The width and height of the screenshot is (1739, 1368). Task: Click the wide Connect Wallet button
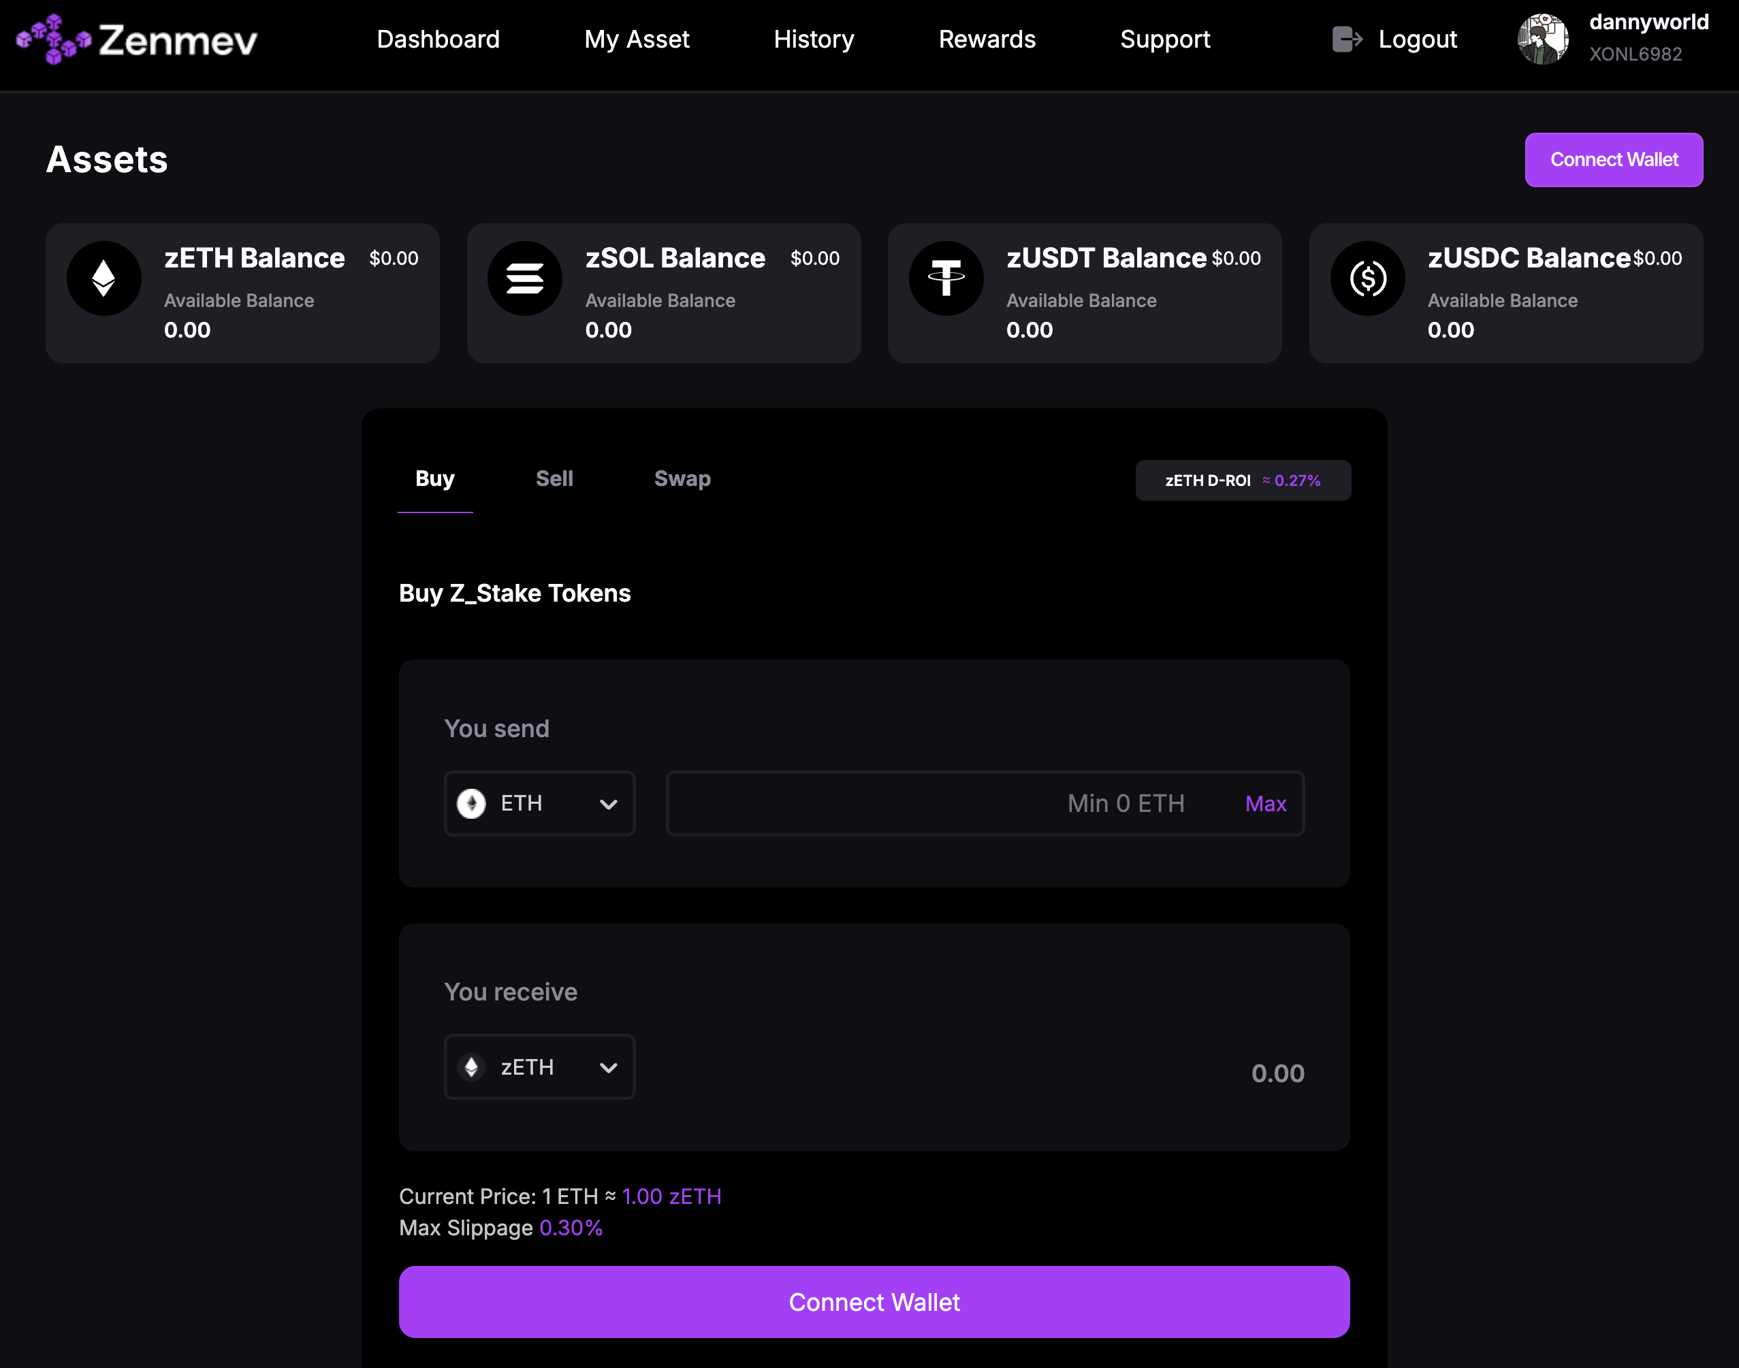tap(874, 1301)
